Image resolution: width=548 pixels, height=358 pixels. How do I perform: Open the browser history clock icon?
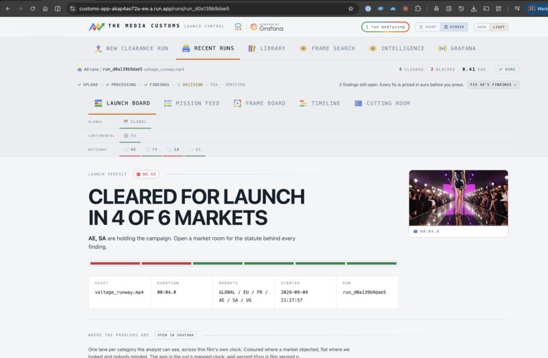point(461,8)
